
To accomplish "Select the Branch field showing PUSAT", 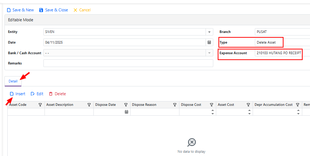I will pos(282,32).
